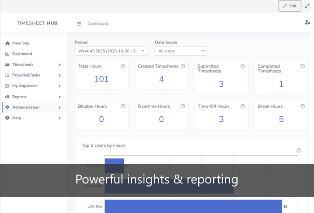Click the chart help icon
Image resolution: width=314 pixels, height=213 pixels.
pos(299,150)
